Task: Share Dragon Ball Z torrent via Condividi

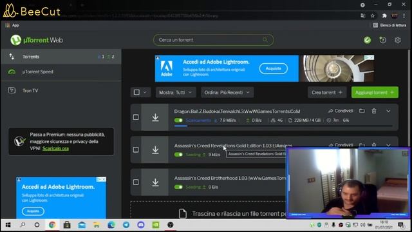Action: [x=341, y=111]
